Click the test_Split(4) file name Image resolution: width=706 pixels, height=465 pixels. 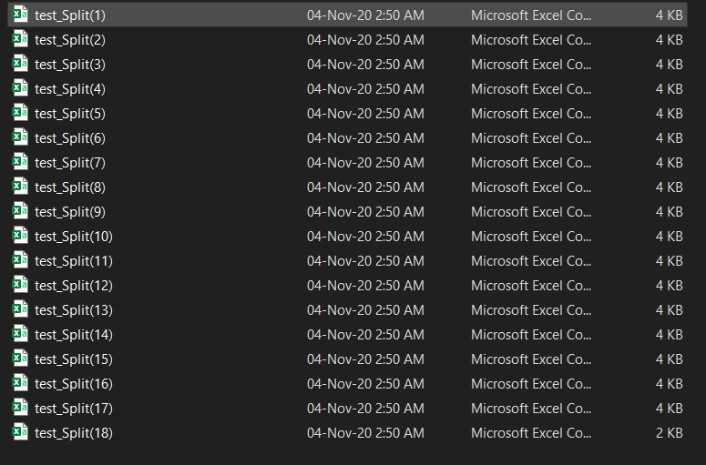point(70,89)
